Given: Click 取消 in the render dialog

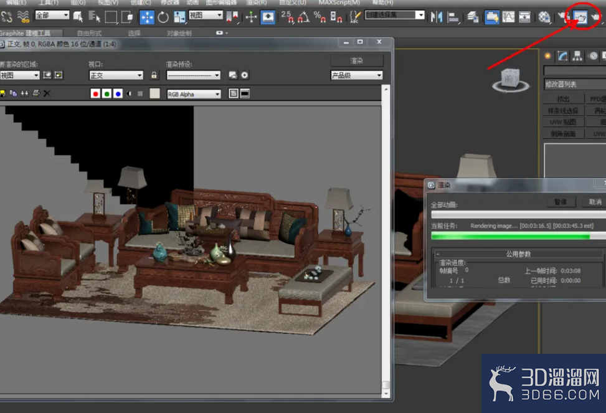Looking at the screenshot, I should [595, 202].
